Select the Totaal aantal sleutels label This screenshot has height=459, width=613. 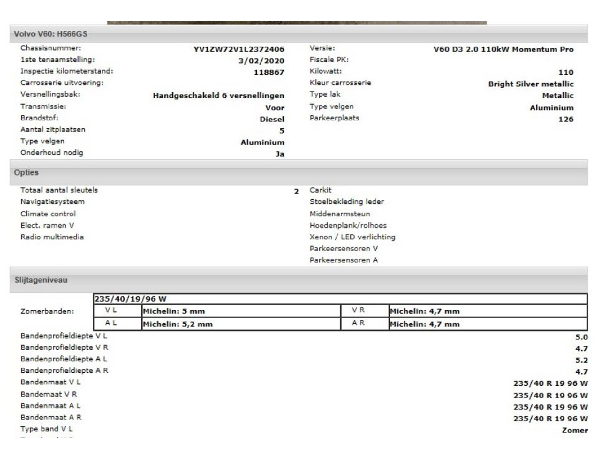(59, 190)
